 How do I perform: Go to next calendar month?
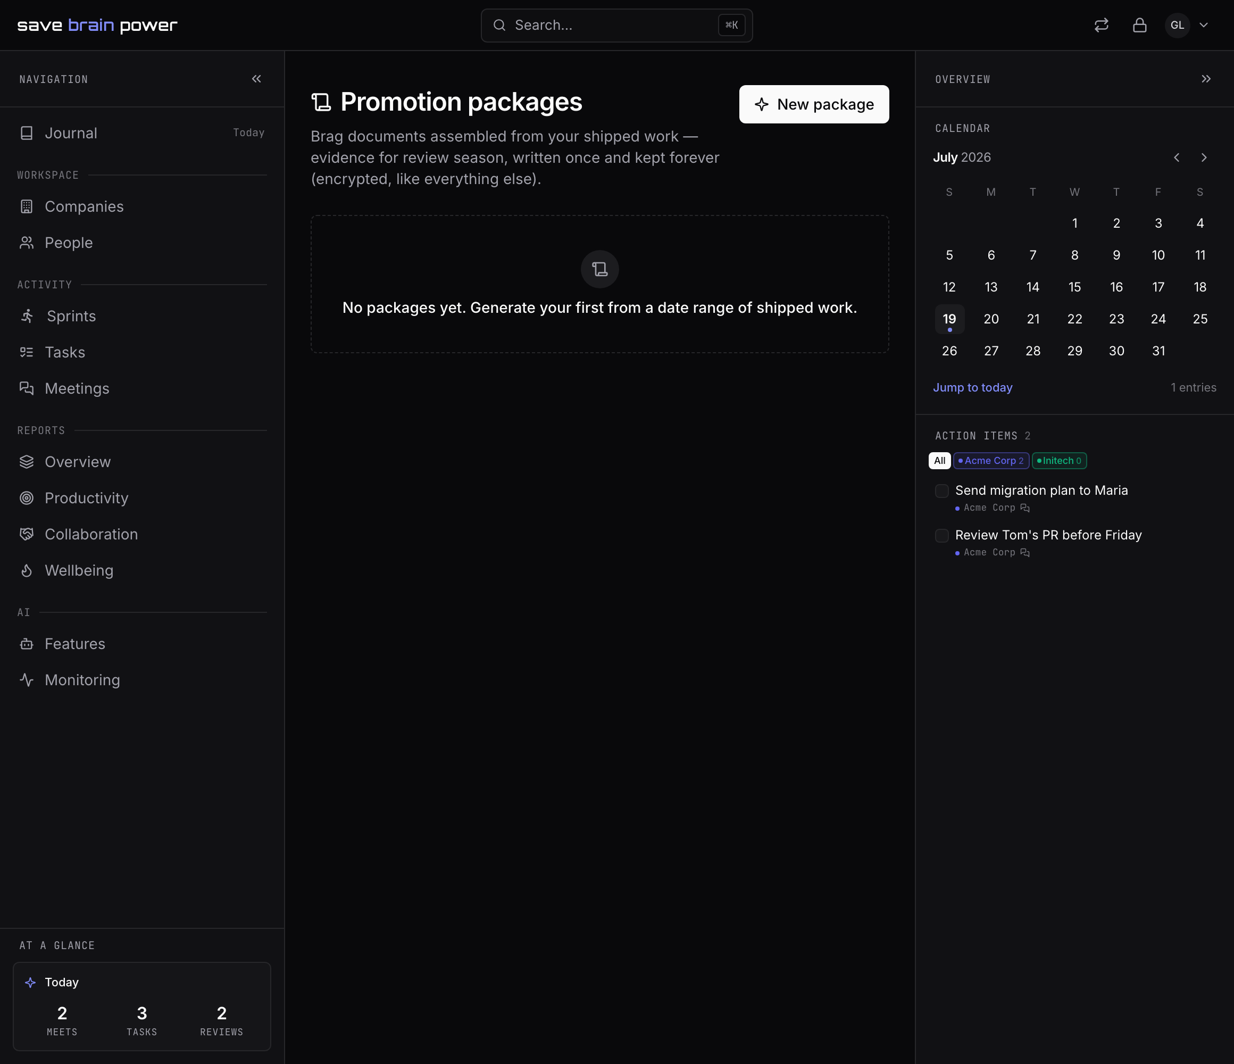click(1204, 157)
